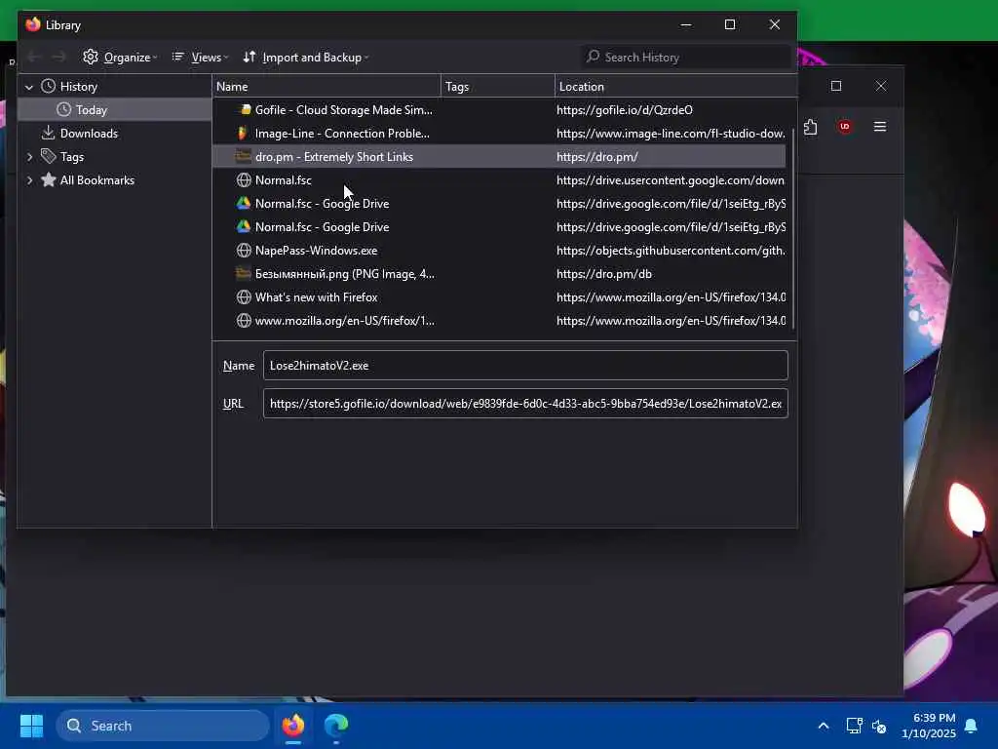
Task: Sort by the Location column header
Action: tap(676, 87)
